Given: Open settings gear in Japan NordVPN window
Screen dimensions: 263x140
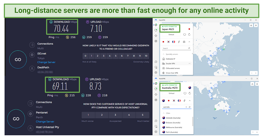Looking at the screenshot, I should click(156, 73).
